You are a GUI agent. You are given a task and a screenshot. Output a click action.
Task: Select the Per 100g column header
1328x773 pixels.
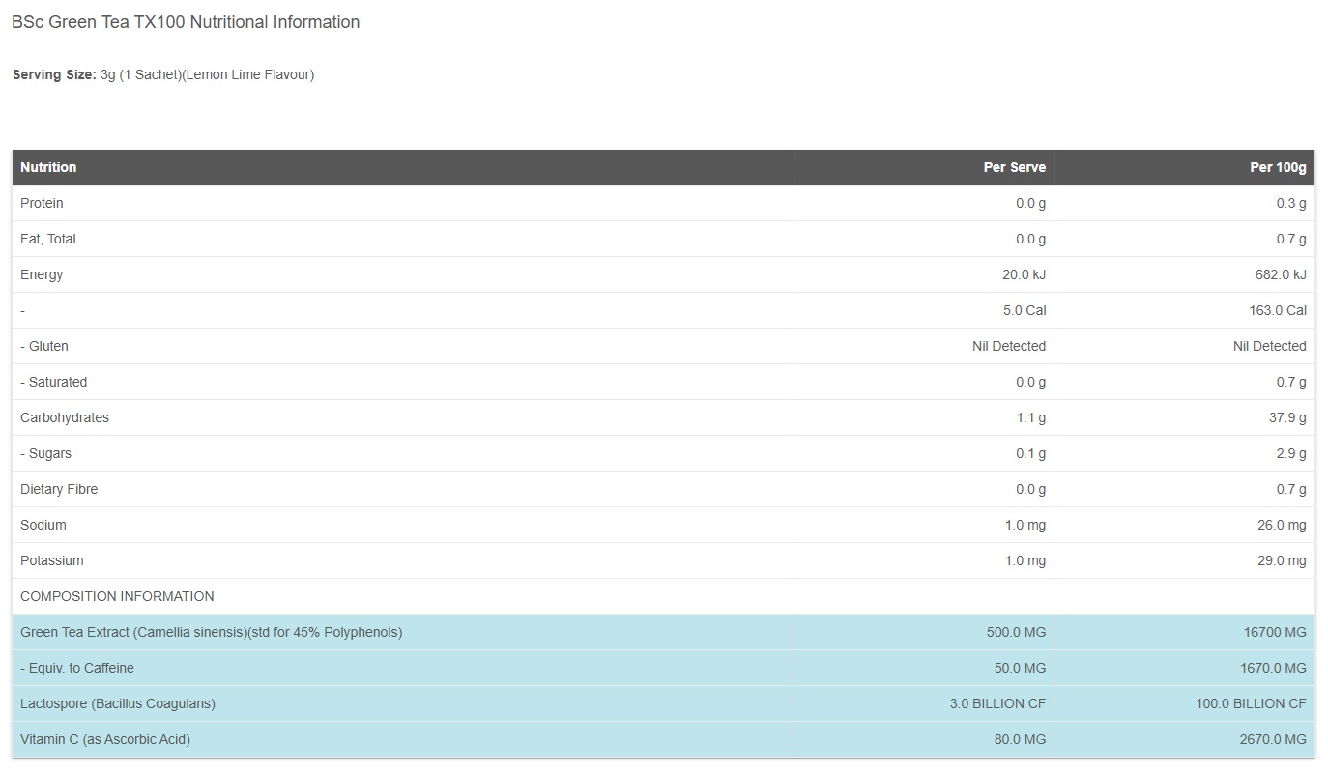(x=1277, y=167)
